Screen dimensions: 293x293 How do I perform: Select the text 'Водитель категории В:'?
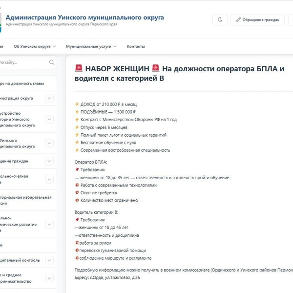coord(96,212)
